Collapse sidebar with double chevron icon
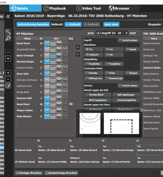 (8, 16)
